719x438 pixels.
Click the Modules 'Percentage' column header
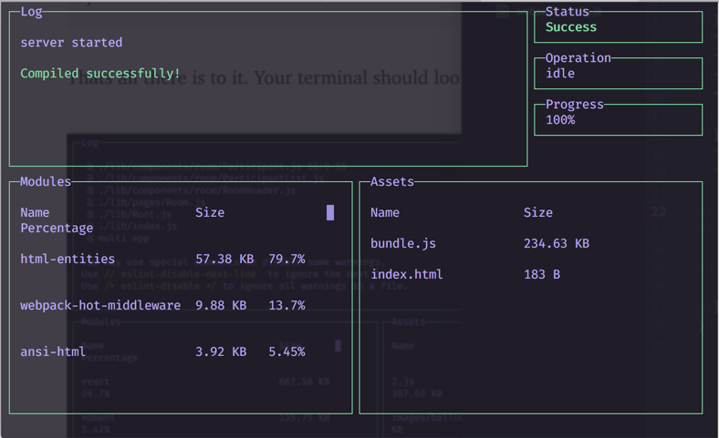click(57, 228)
